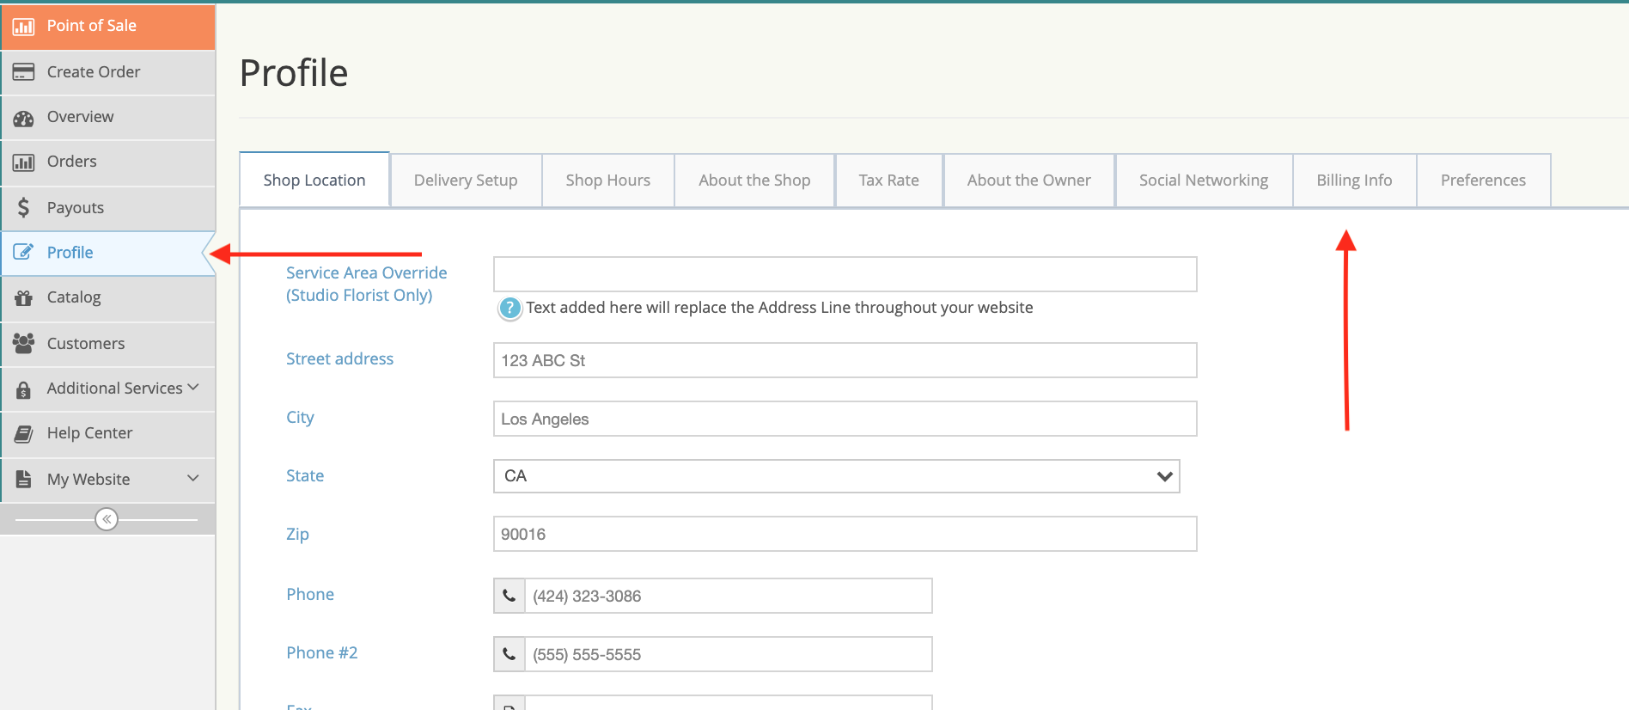Viewport: 1629px width, 710px height.
Task: Click the My Website document icon
Action: point(23,479)
